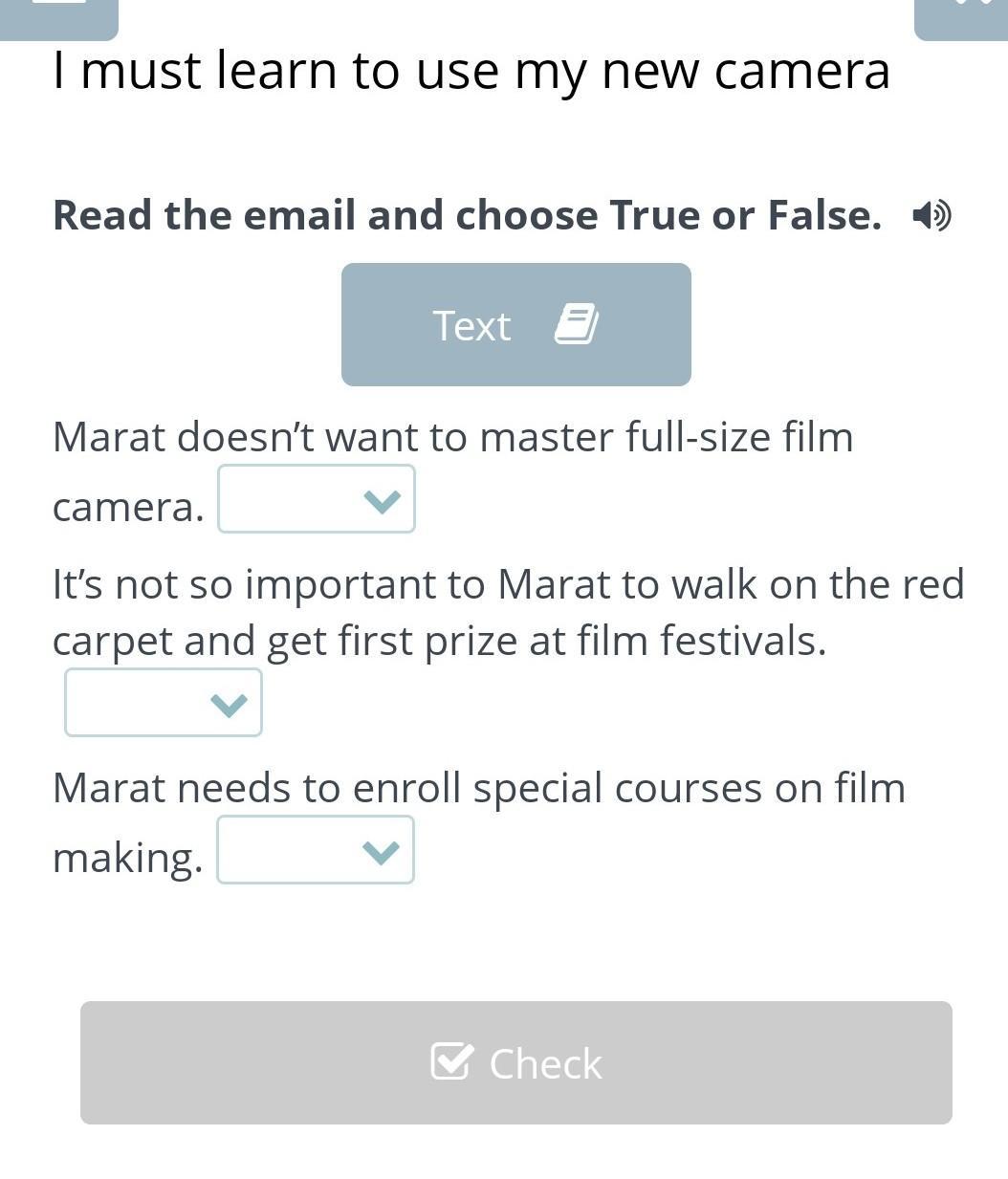Viewport: 1008px width, 1179px height.
Task: Click the word 'Text' on the blue button
Action: (x=471, y=326)
